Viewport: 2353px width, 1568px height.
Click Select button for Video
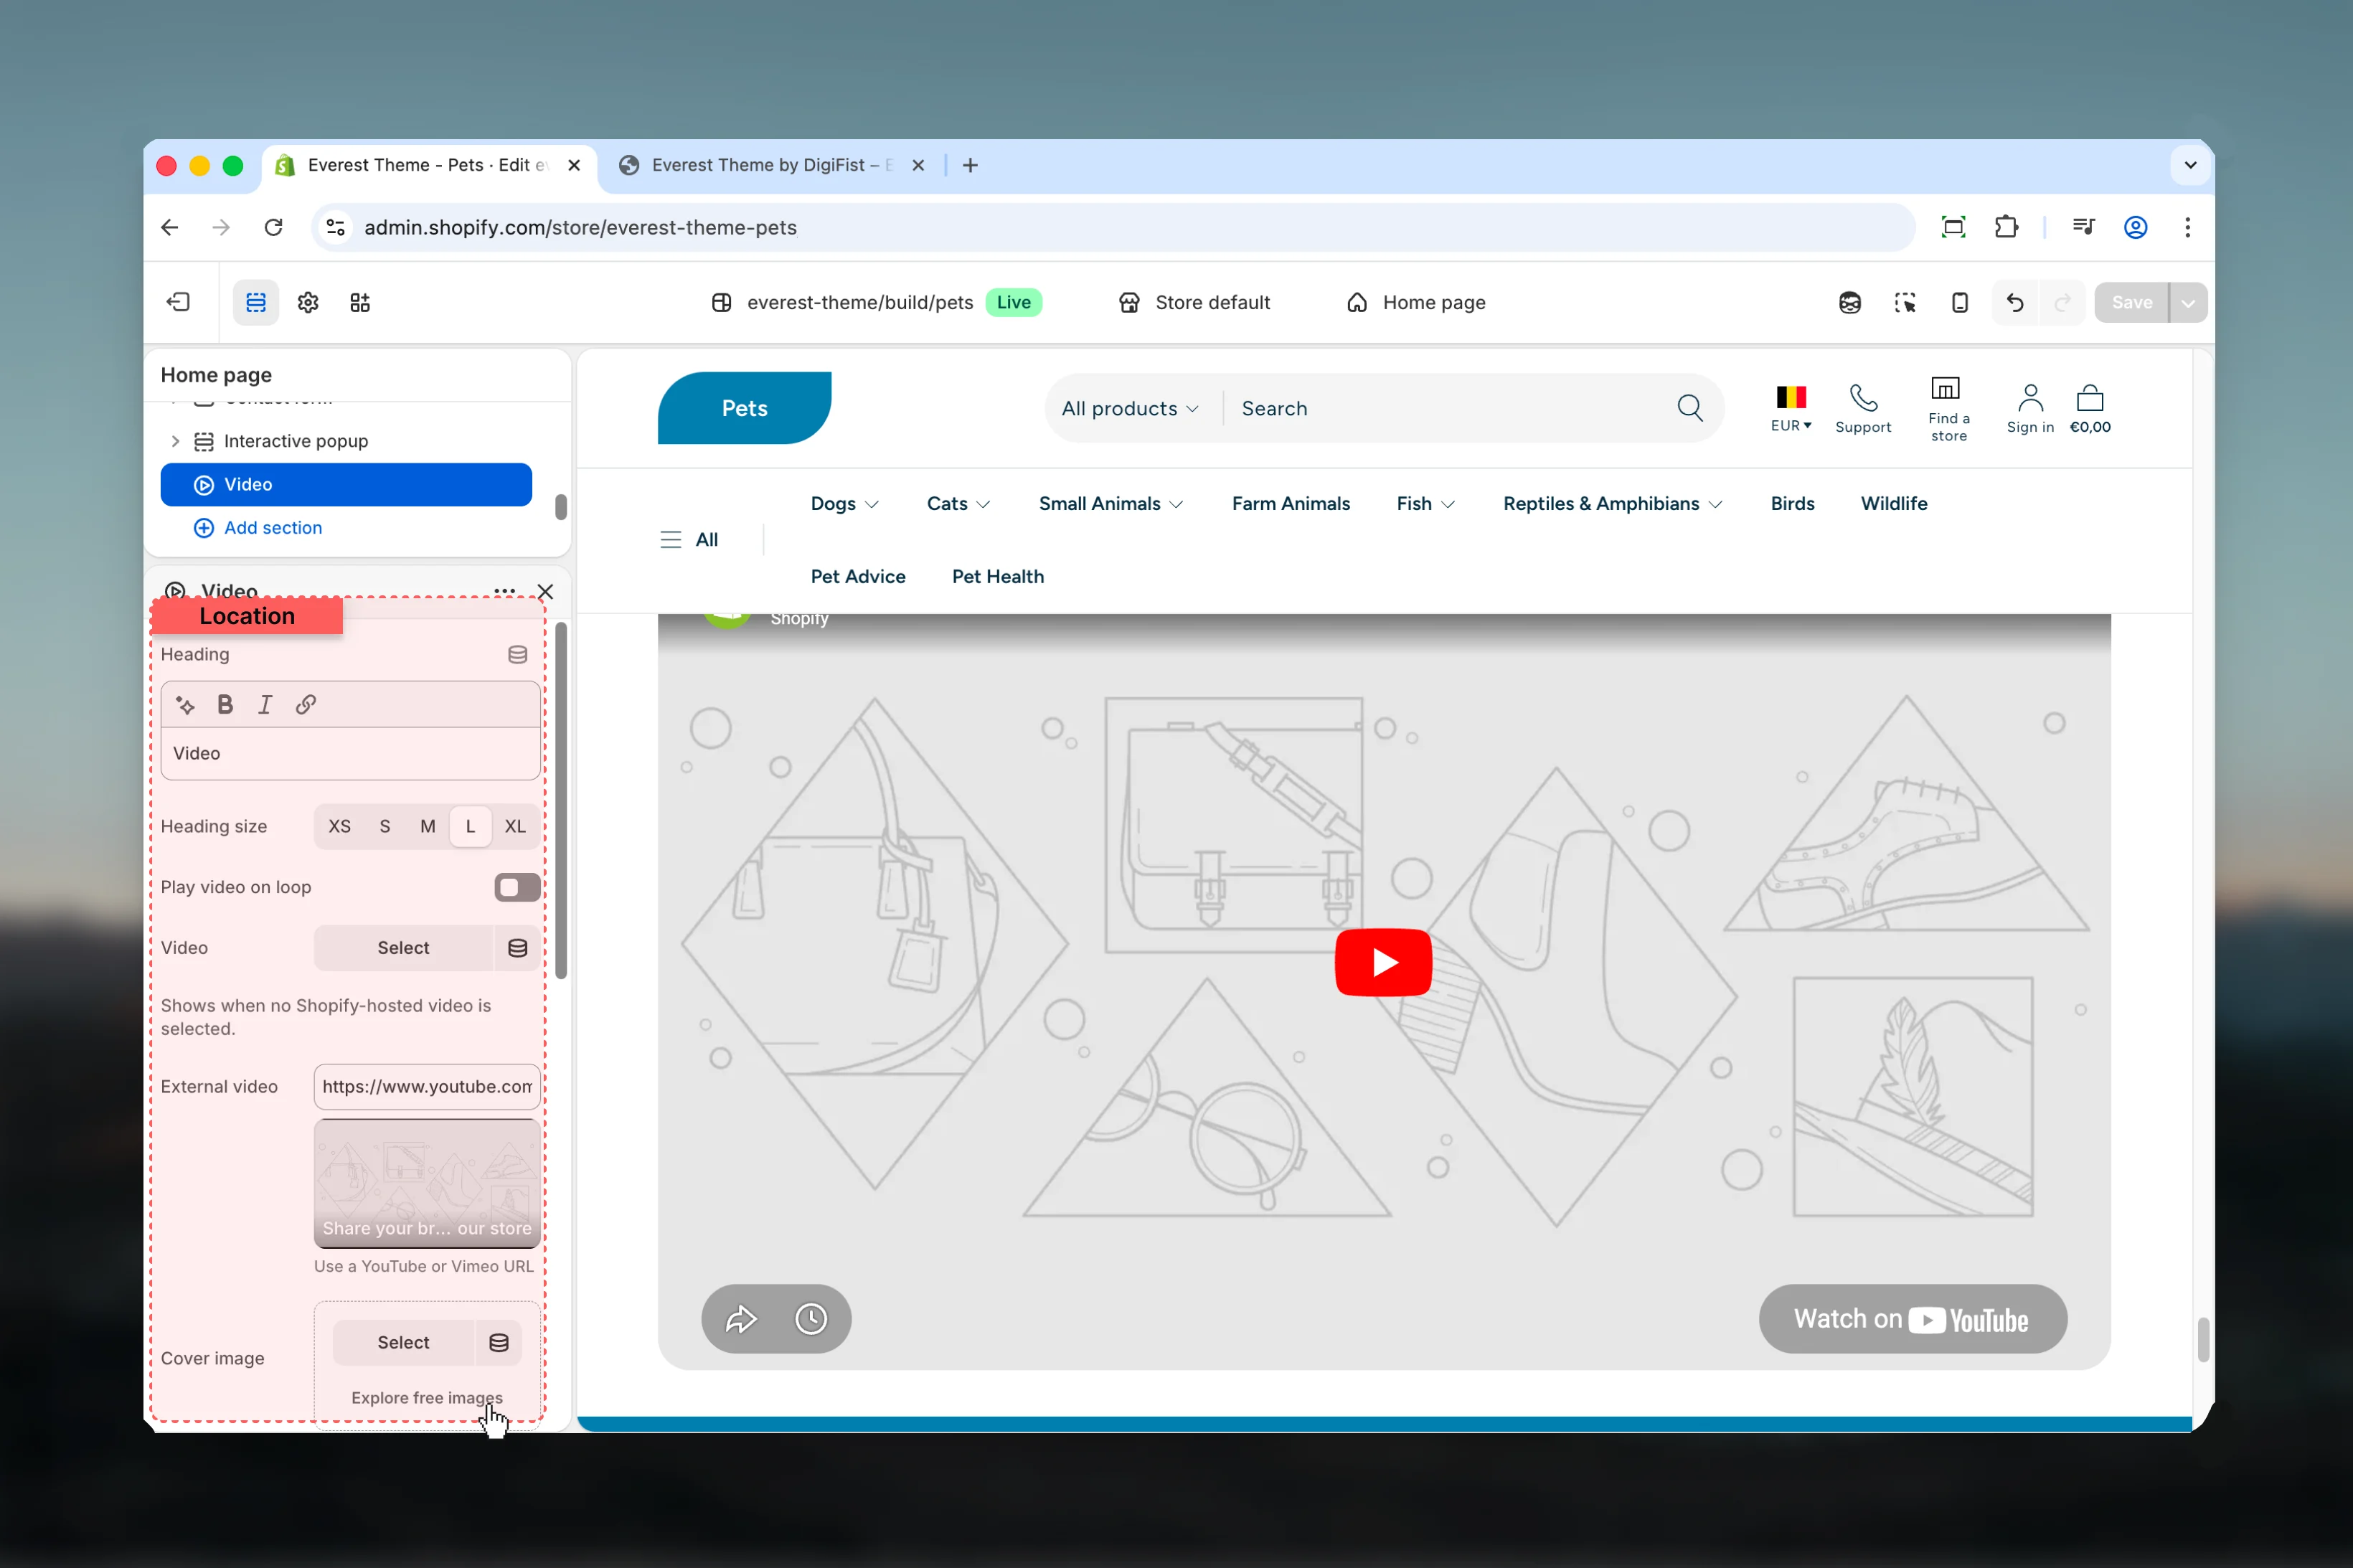point(403,948)
